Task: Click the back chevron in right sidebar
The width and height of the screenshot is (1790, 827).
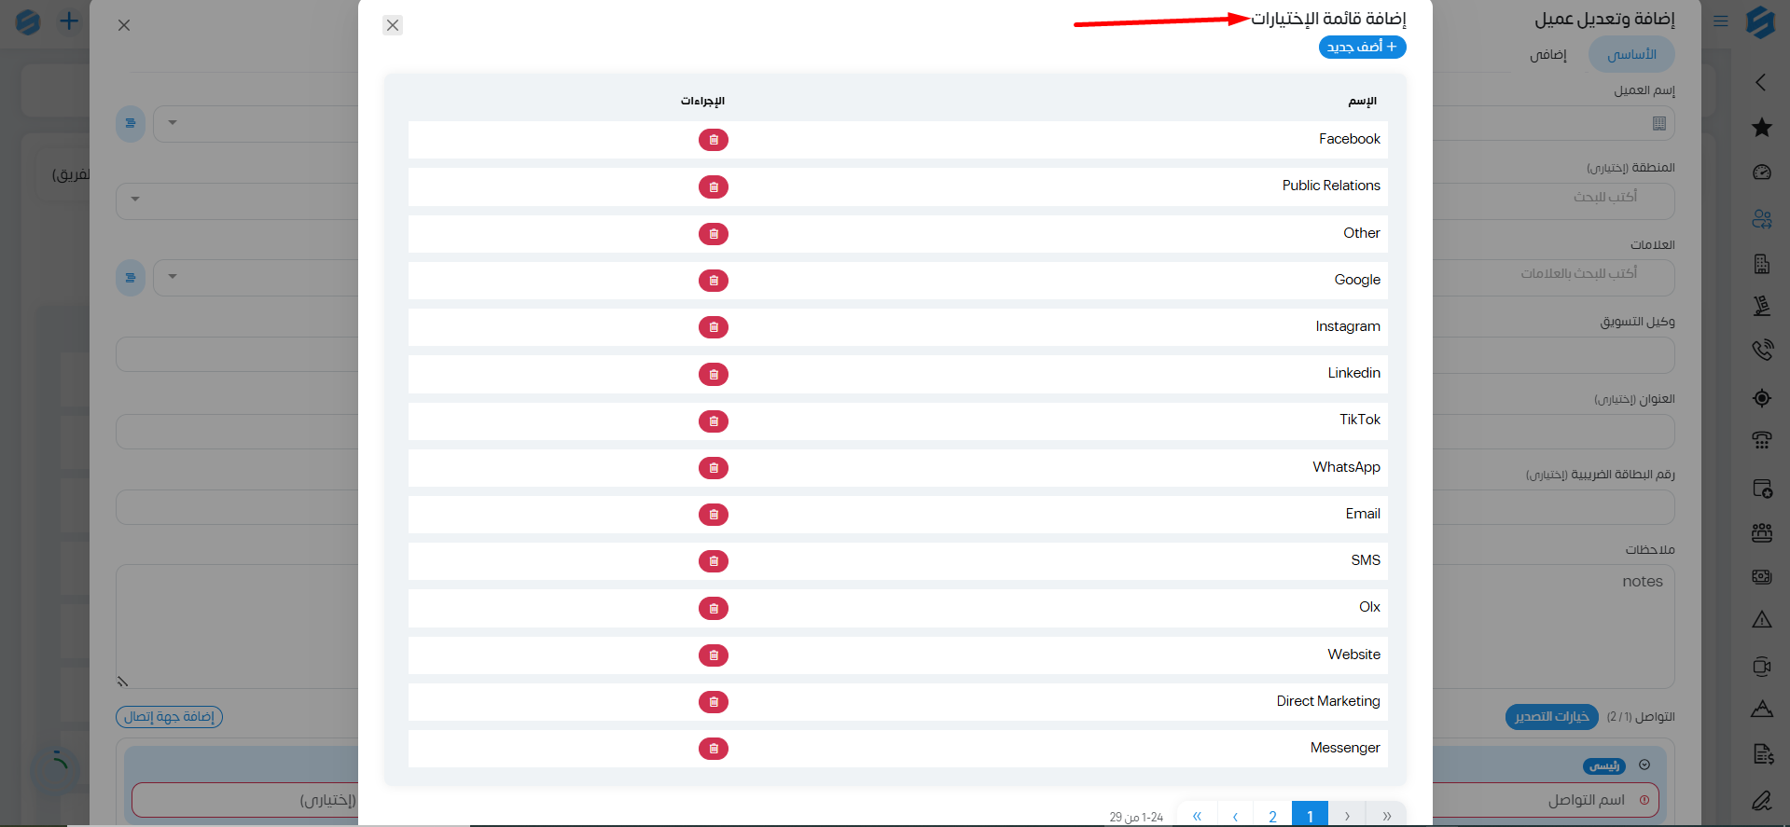Action: pyautogui.click(x=1760, y=82)
